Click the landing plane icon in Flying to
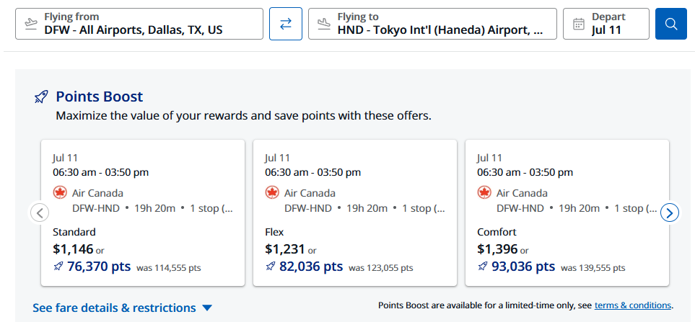 click(x=324, y=24)
